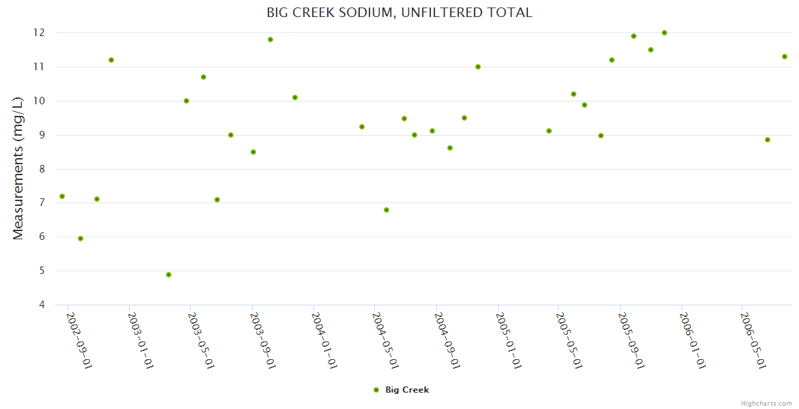Click the lowest data point near 4.9 mg/L
This screenshot has height=409, width=799.
tap(169, 275)
